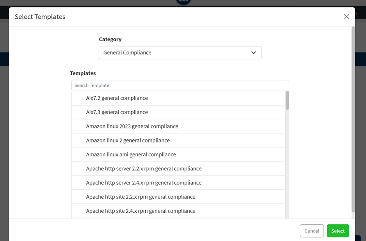The width and height of the screenshot is (366, 241).
Task: Click the dialog's outer vertical scrollbar
Action: [353, 120]
